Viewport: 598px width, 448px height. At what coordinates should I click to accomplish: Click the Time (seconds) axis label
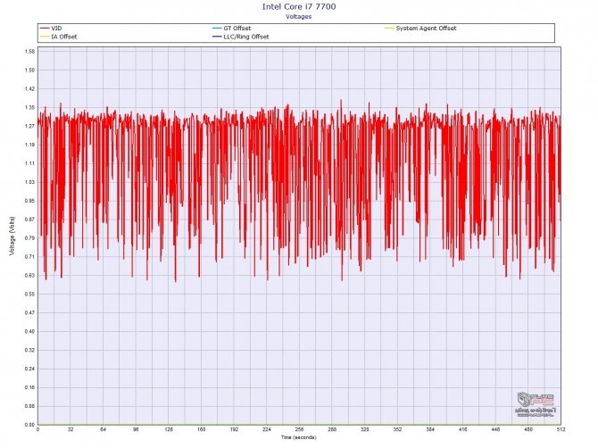click(299, 437)
